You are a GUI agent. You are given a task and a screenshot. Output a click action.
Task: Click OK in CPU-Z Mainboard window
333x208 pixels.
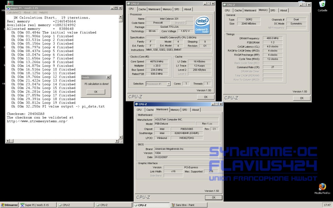[x=214, y=197]
